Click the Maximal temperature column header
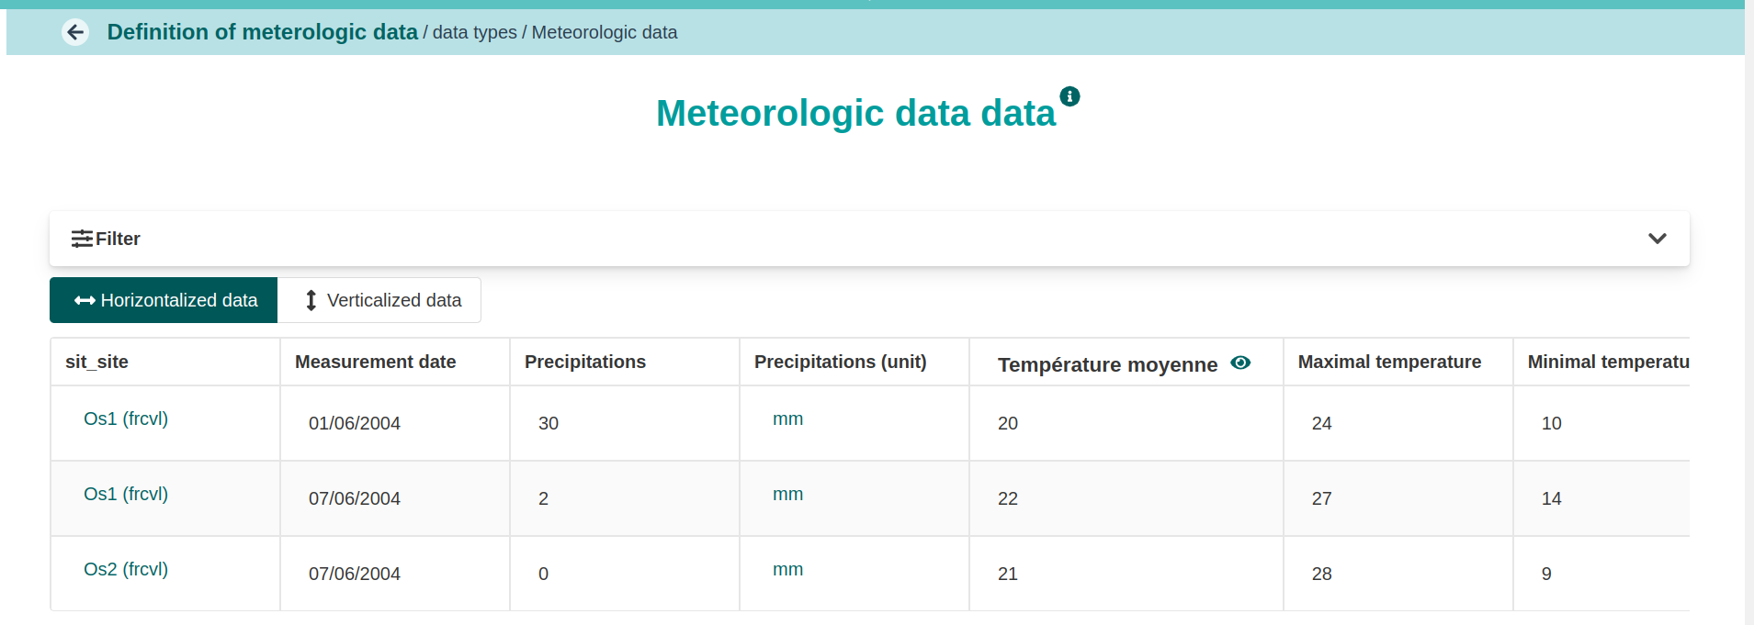The height and width of the screenshot is (625, 1754). click(x=1389, y=362)
